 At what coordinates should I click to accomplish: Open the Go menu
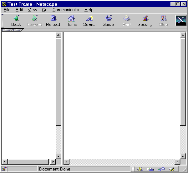[x=45, y=10]
